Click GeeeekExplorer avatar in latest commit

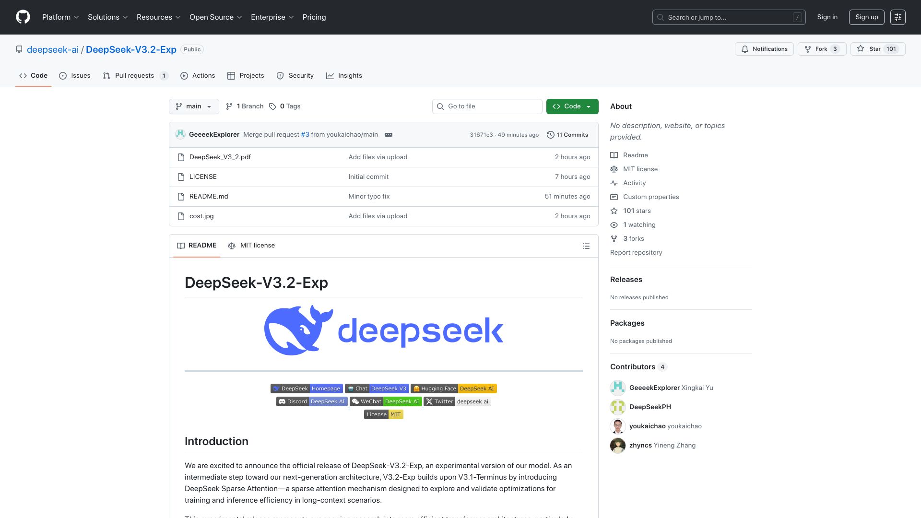pos(180,135)
